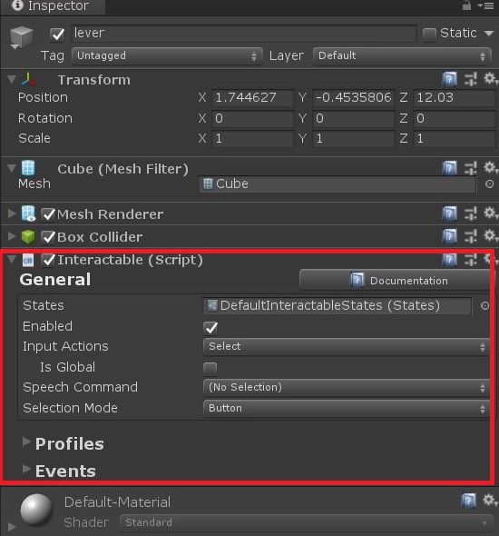Viewport: 499px width, 536px height.
Task: Open the Input Actions dropdown
Action: (347, 347)
